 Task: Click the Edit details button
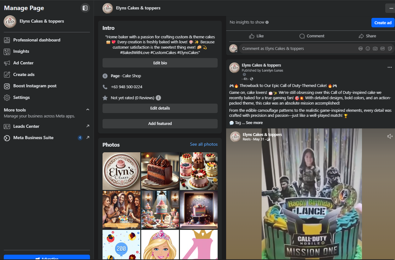point(160,108)
